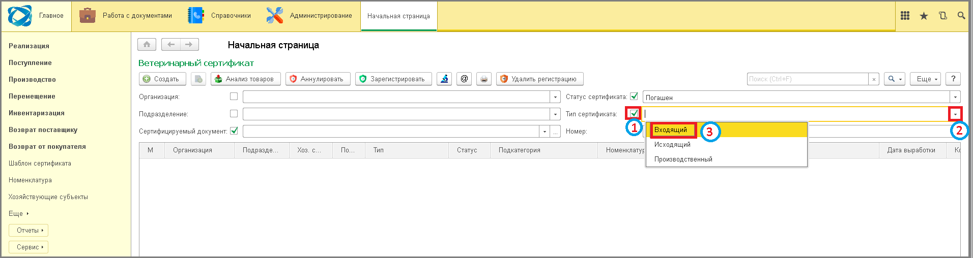Click the microscope icon in toolbar
Viewport: 973px width, 258px height.
[444, 79]
